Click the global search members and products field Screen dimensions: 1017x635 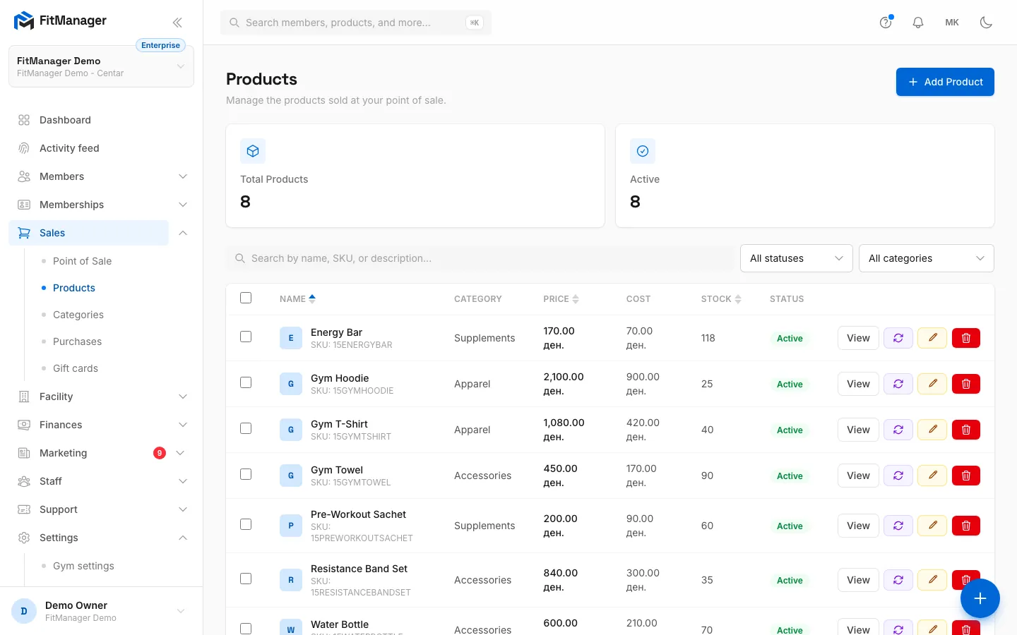point(356,23)
